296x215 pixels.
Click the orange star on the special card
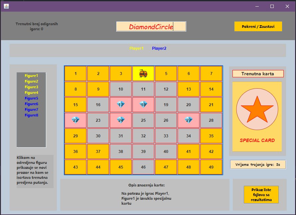(257, 109)
